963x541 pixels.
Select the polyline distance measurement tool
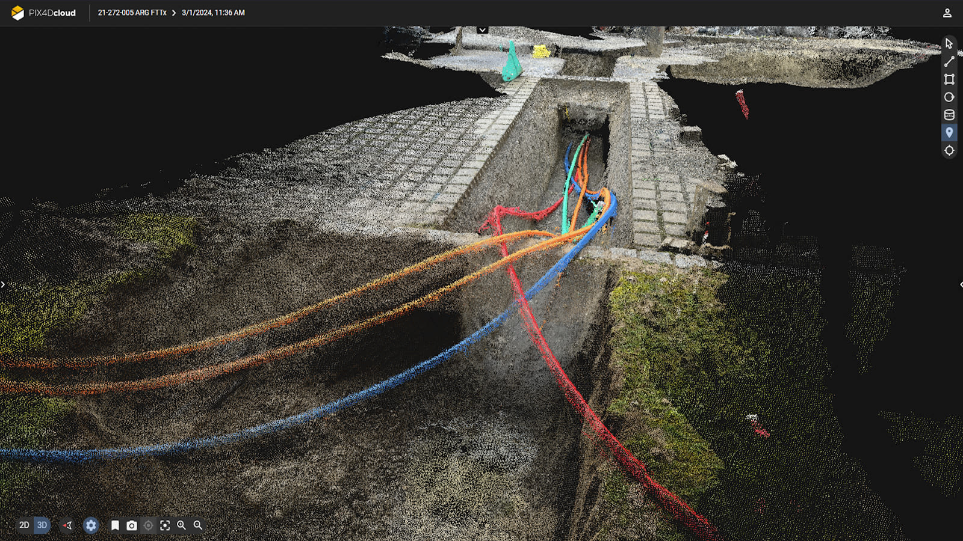(949, 61)
